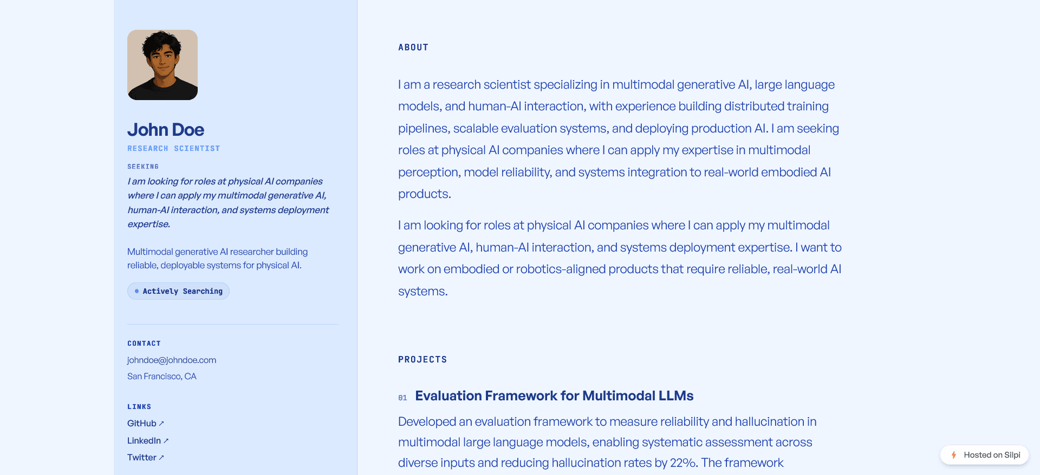This screenshot has height=475, width=1040.
Task: Click the arrow icon beside Twitter
Action: point(161,458)
